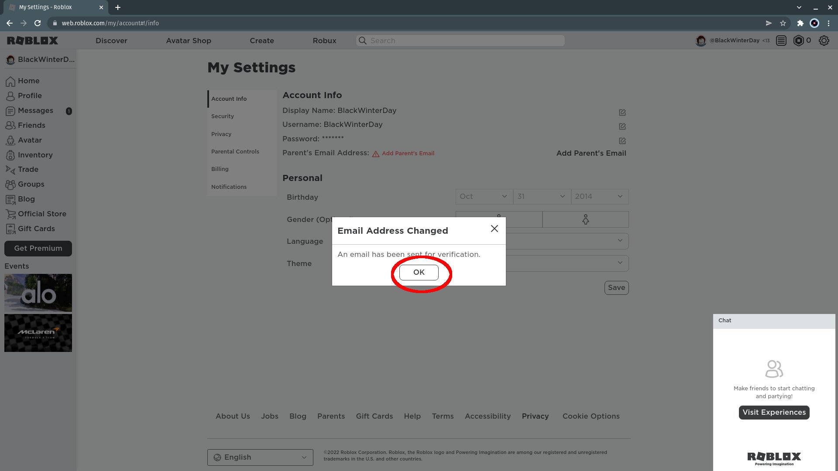
Task: Open the Parents footer link
Action: coord(331,416)
